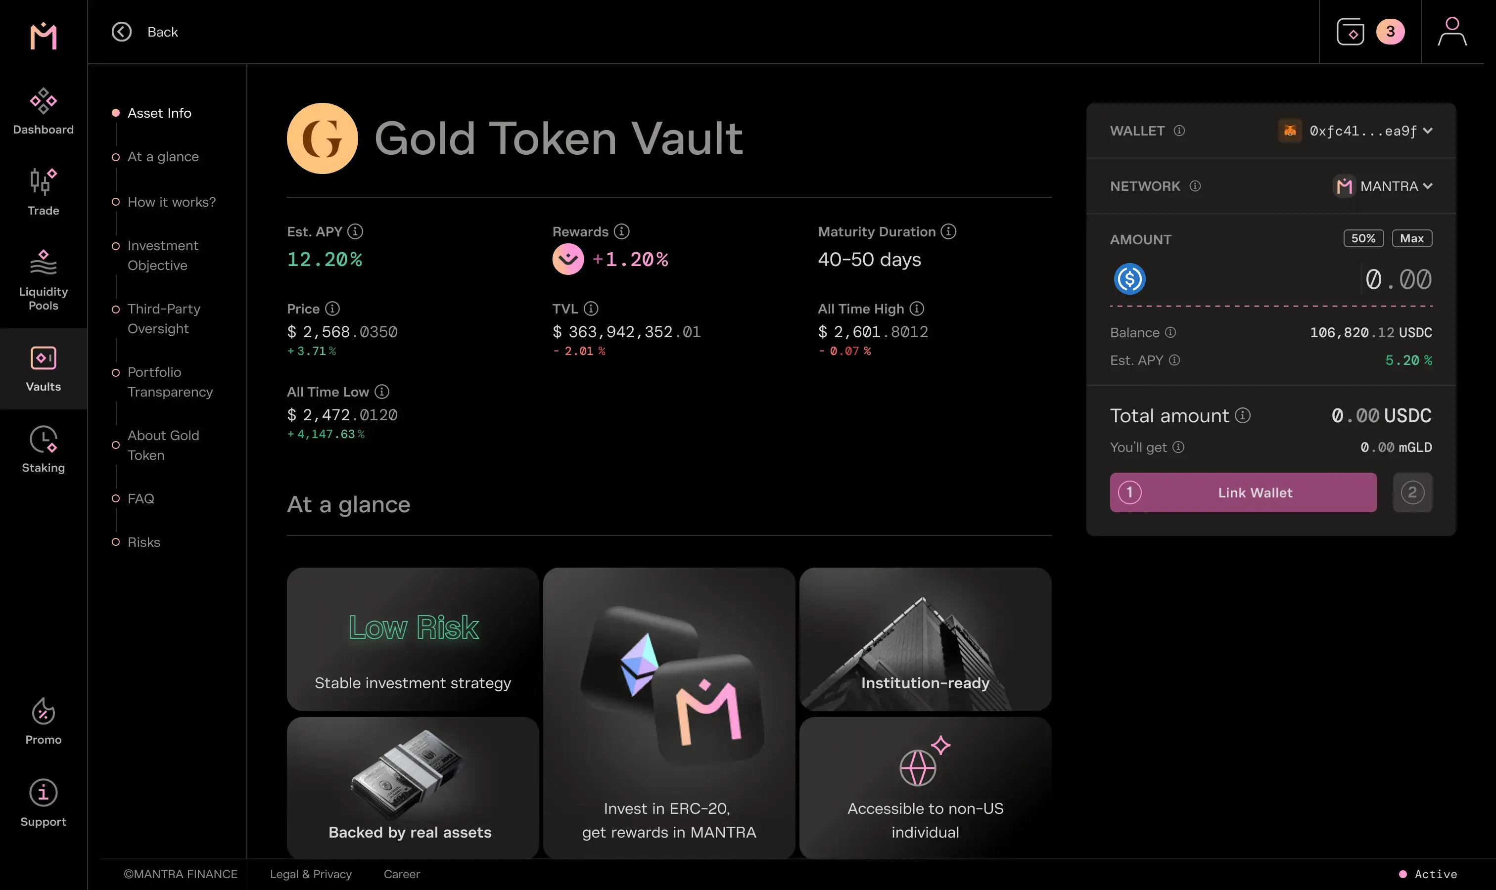Select the 50% amount option
Viewport: 1496px width, 890px height.
(1363, 239)
